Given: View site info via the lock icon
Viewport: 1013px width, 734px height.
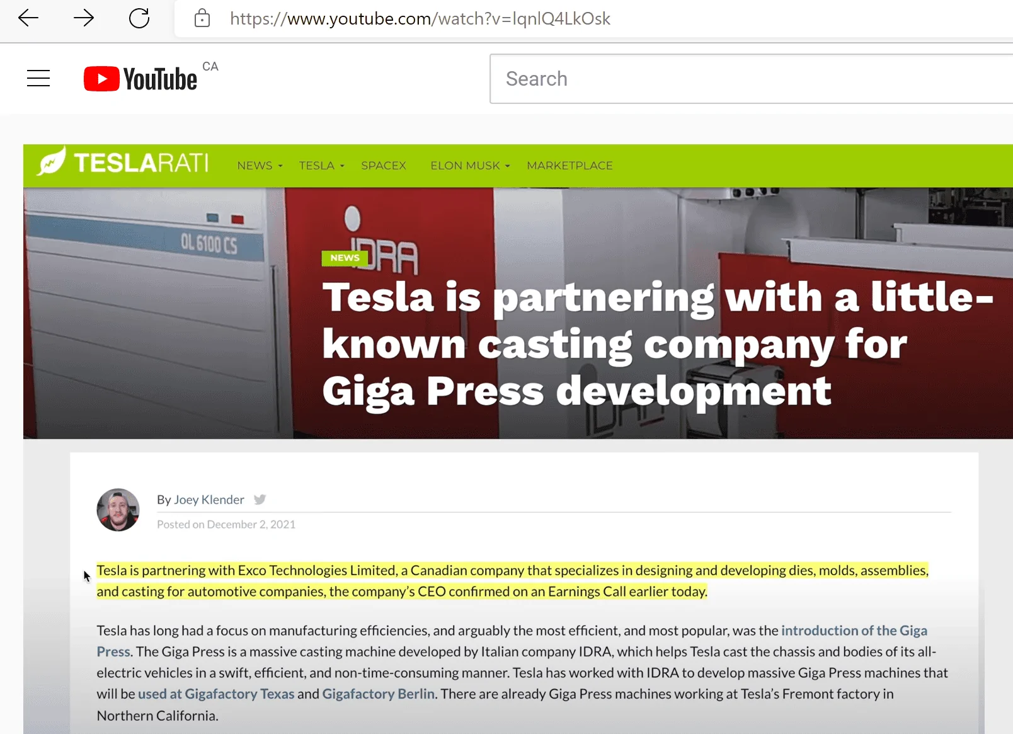Looking at the screenshot, I should (202, 18).
